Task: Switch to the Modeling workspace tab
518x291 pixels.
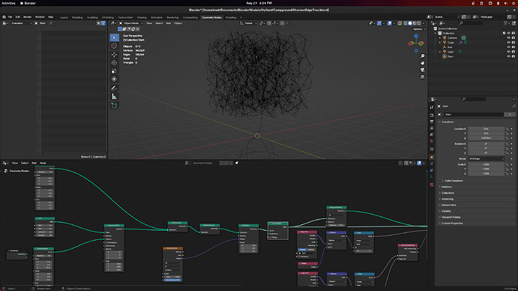Action: [x=77, y=17]
